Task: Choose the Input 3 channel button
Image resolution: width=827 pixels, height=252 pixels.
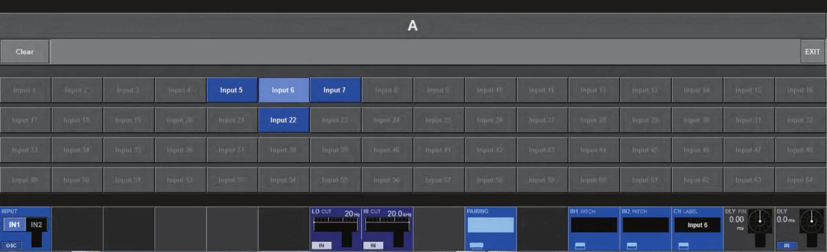Action: [x=128, y=90]
